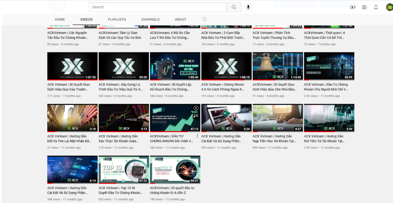The height and width of the screenshot is (203, 393).
Task: Open the 1:08:18 Chứng Khoán 4.0 thumbnail
Action: point(226,66)
